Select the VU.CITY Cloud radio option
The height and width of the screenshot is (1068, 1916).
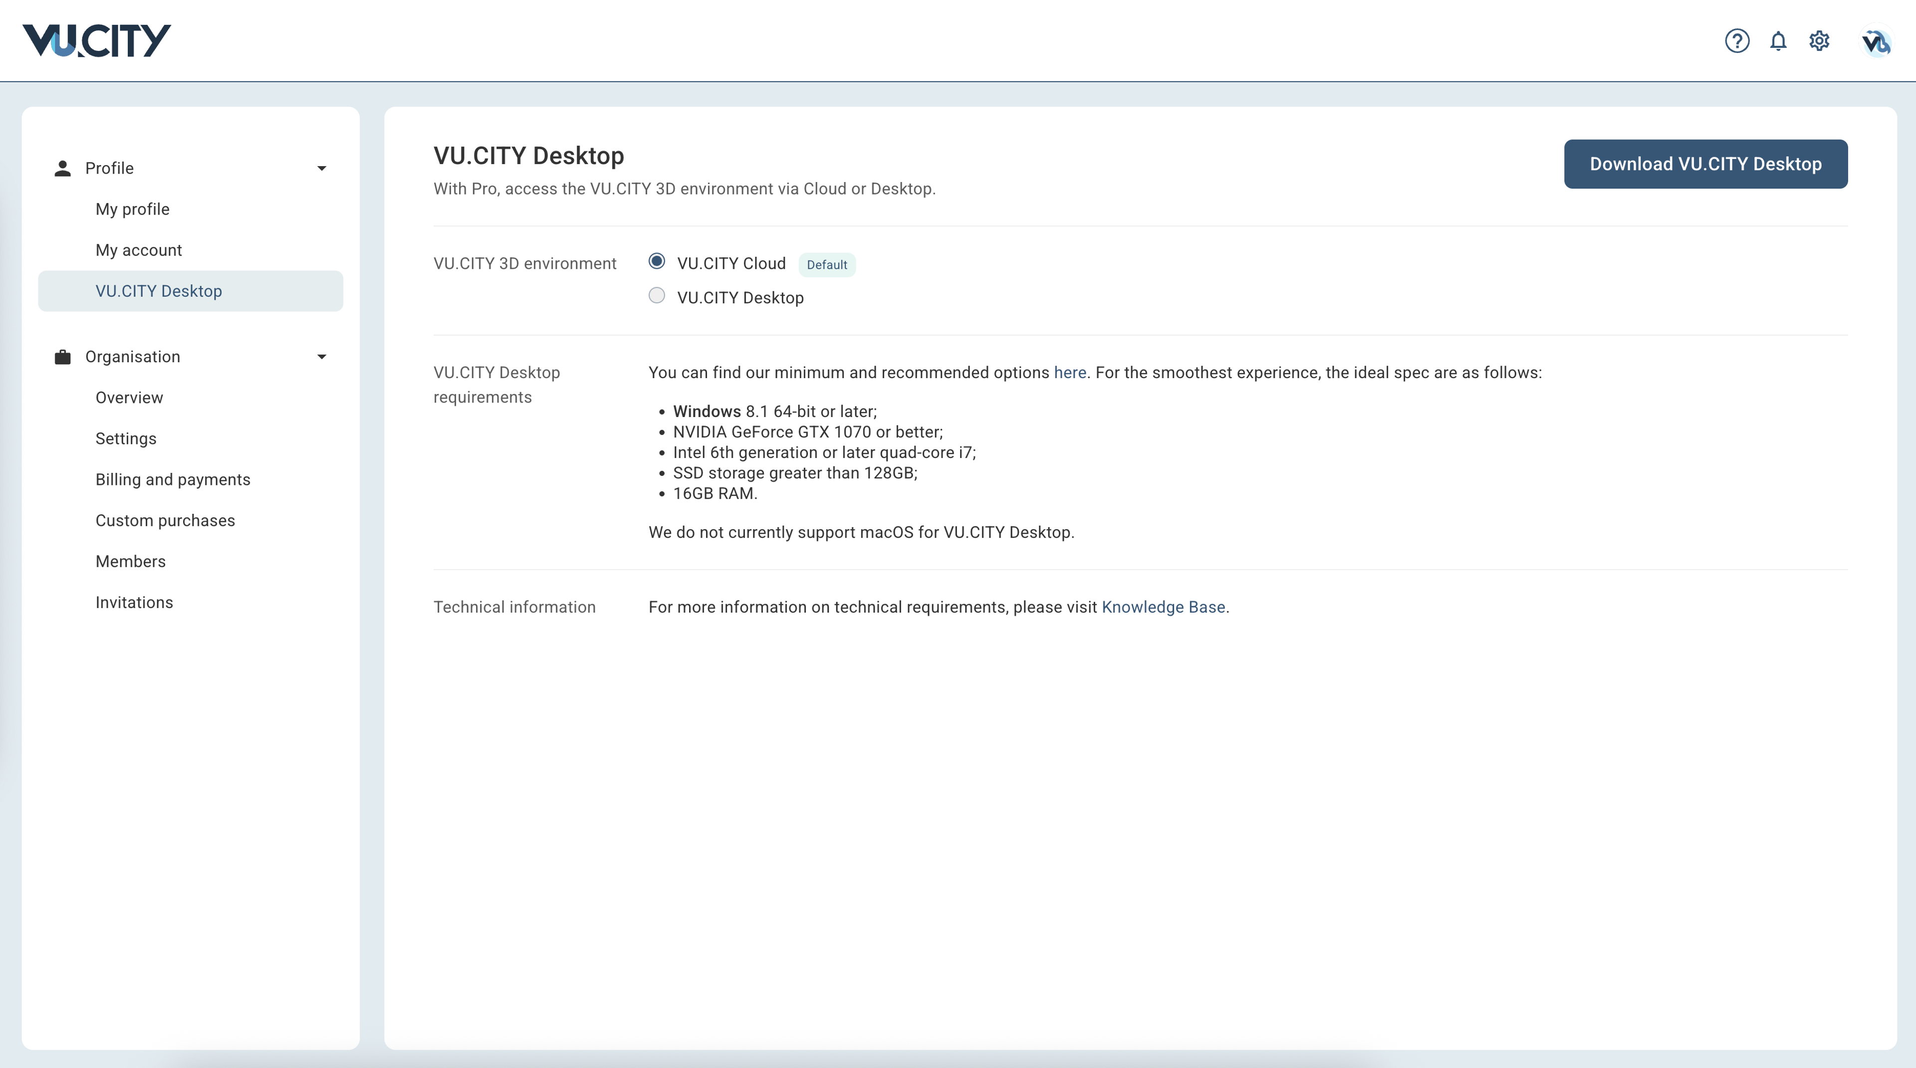coord(657,261)
